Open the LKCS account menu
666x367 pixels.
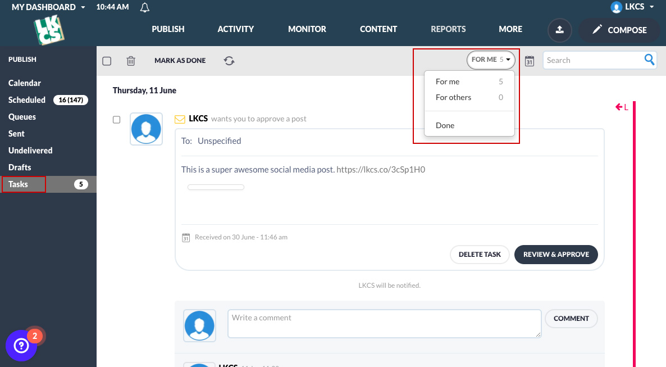633,7
